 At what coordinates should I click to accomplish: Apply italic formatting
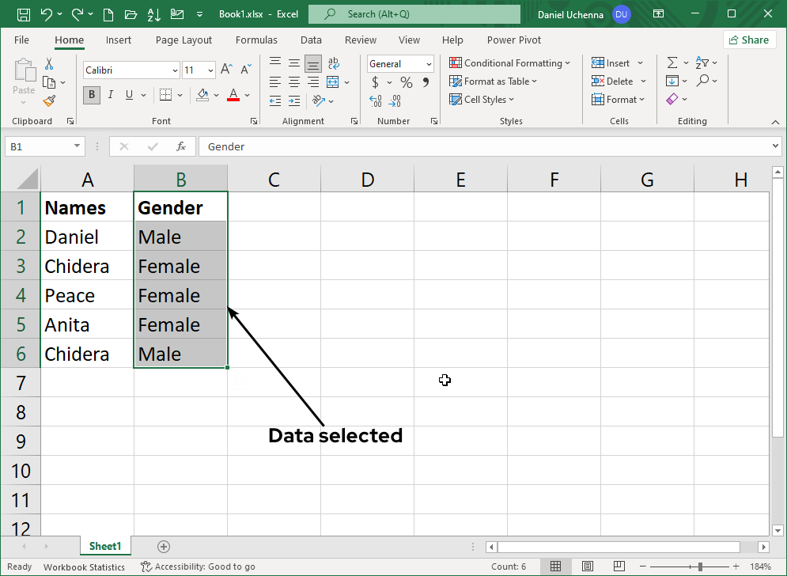click(111, 94)
